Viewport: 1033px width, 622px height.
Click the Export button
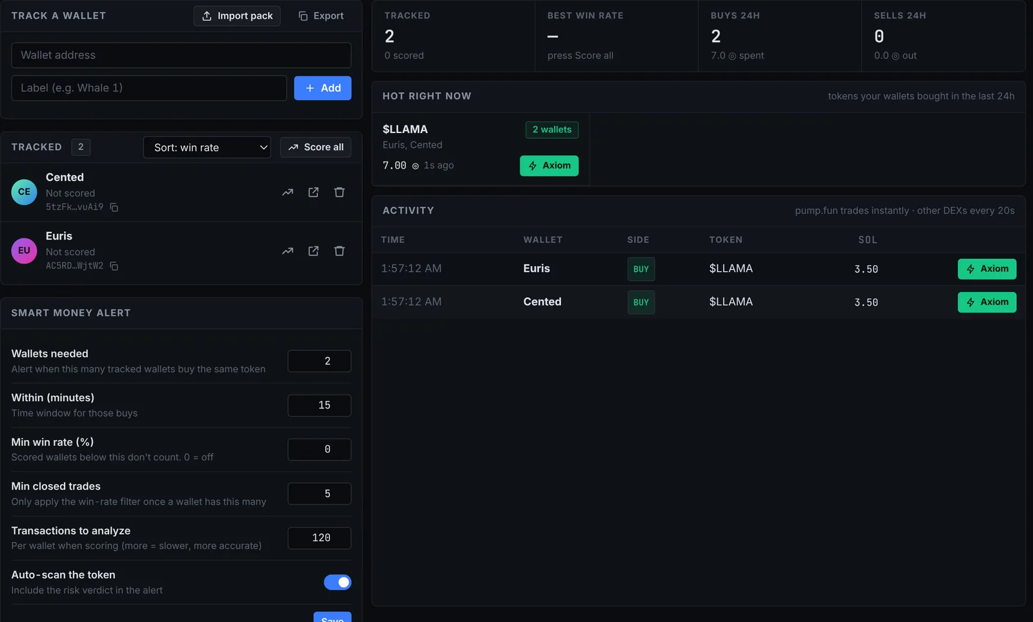321,16
